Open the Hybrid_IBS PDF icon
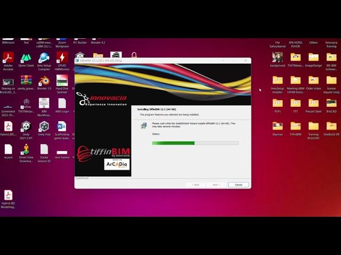The height and width of the screenshot is (255, 341). [8, 129]
